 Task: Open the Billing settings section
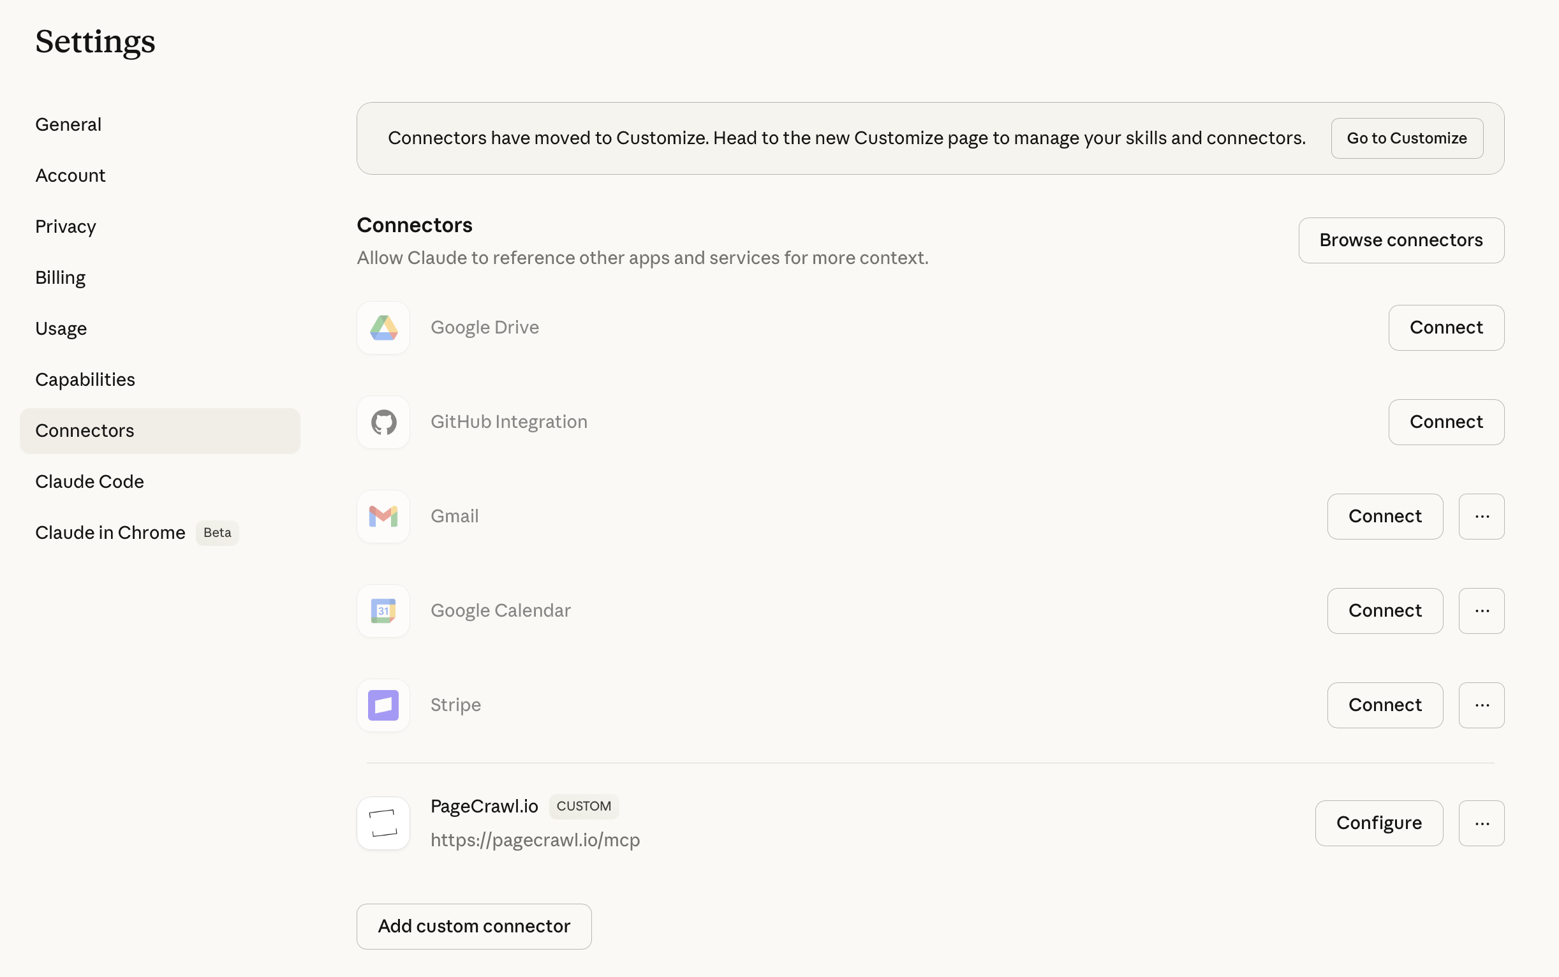[x=60, y=277]
